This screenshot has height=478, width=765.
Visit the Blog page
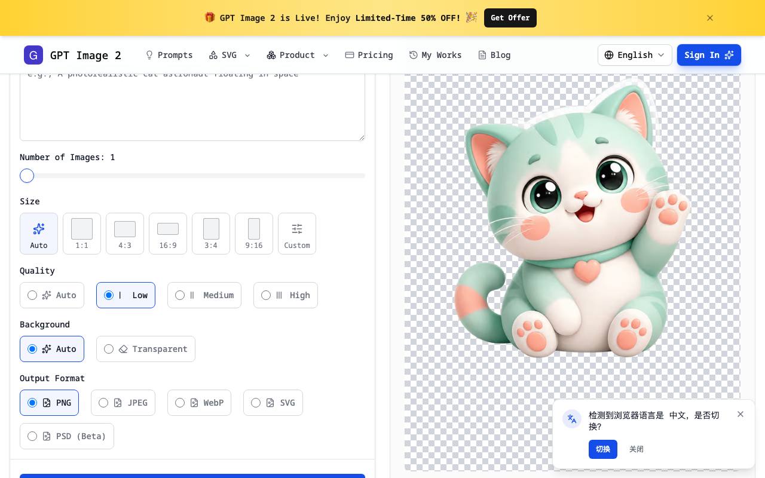pyautogui.click(x=494, y=55)
